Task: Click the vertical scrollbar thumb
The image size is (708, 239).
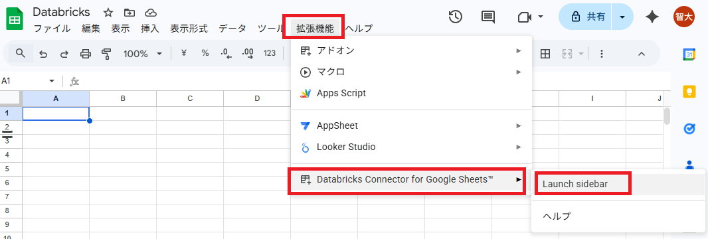Action: click(x=667, y=116)
